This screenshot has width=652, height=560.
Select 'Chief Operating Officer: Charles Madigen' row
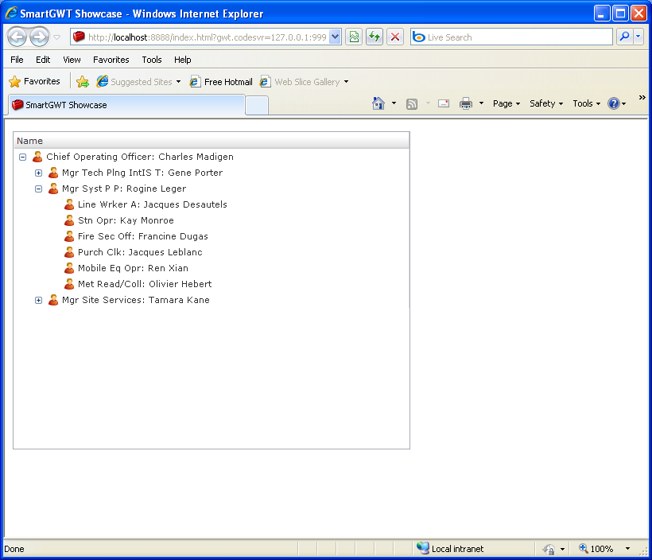point(212,157)
